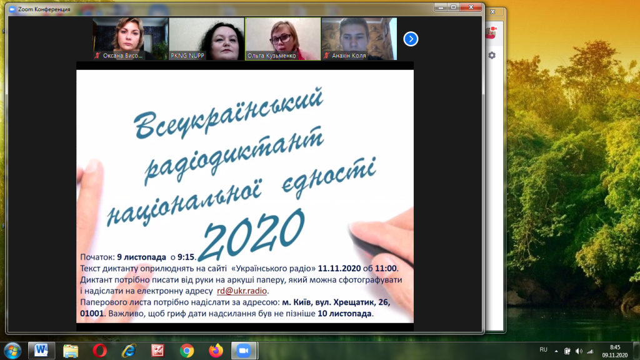640x360 pixels.
Task: Launch Google Chrome from taskbar
Action: click(x=186, y=351)
